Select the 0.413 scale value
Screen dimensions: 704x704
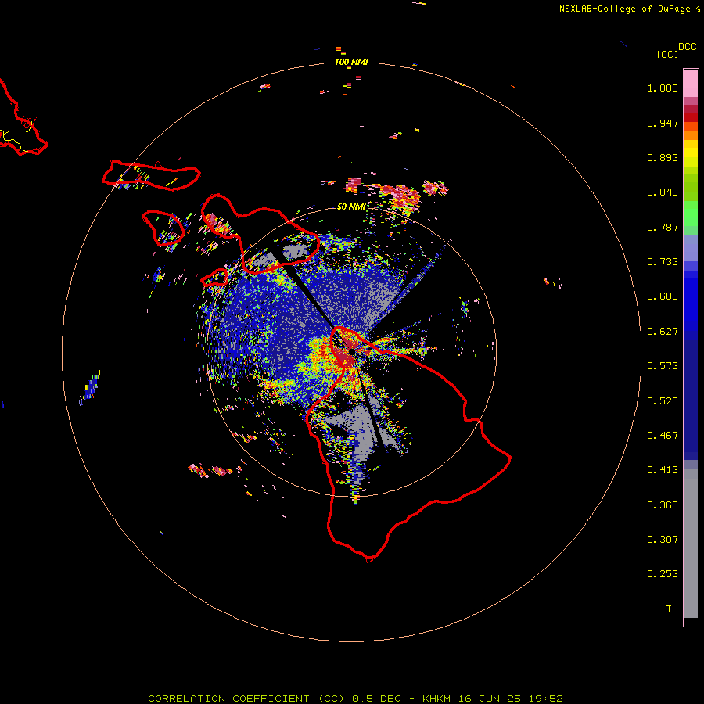coord(663,470)
